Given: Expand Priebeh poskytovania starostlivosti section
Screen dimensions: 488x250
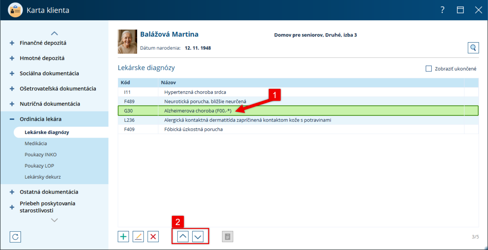Looking at the screenshot, I should click(12, 207).
